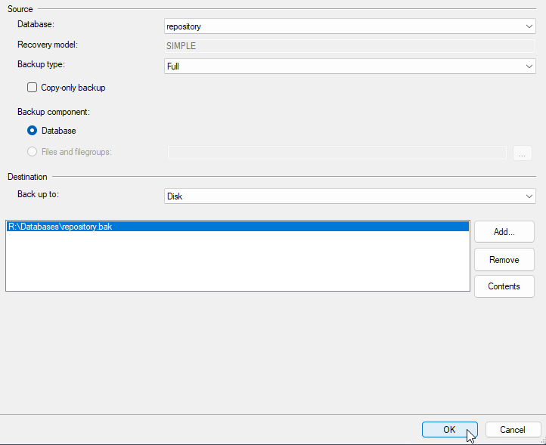View backup media with the Contents button
Viewport: 546px width, 445px height.
click(504, 286)
